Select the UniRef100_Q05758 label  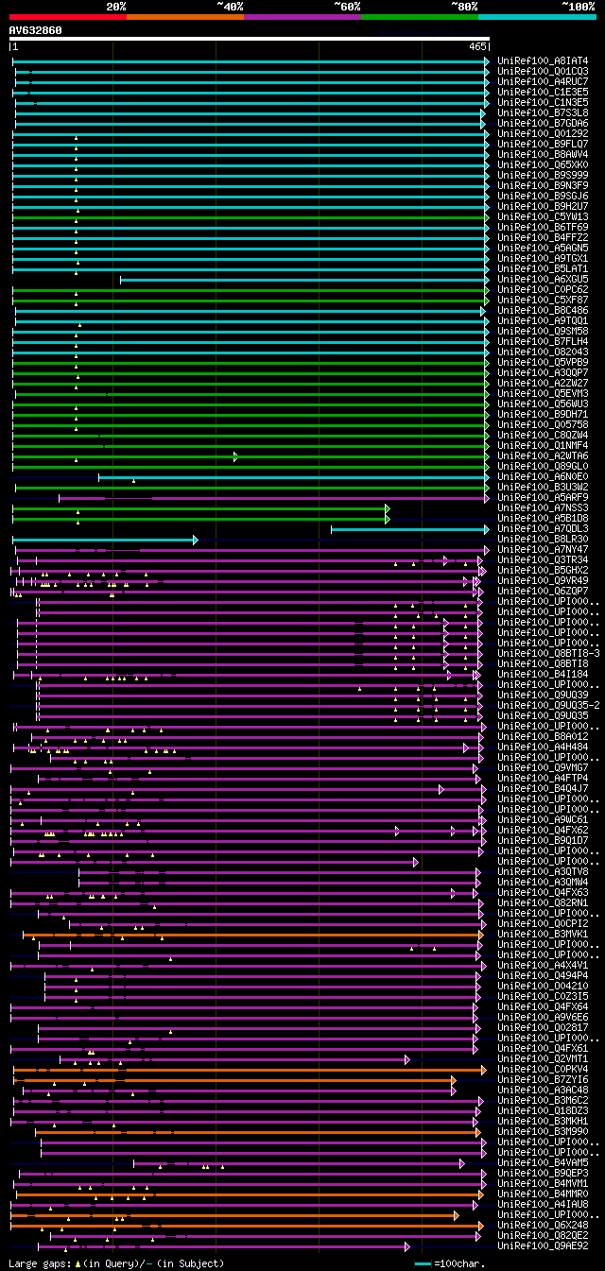(543, 424)
